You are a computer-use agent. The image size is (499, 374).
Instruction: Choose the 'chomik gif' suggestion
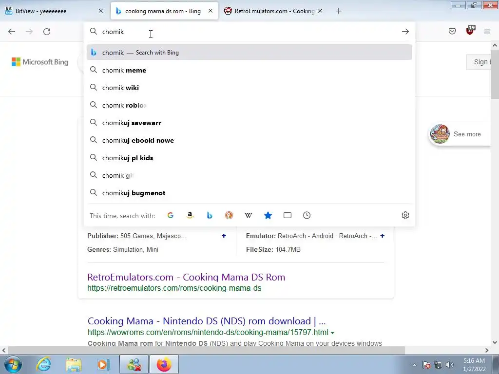click(x=249, y=175)
